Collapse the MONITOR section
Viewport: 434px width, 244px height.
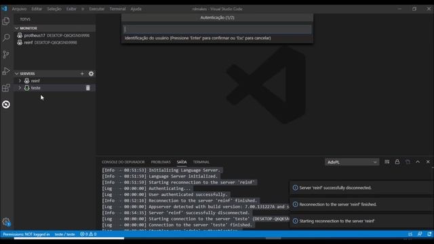click(x=16, y=28)
